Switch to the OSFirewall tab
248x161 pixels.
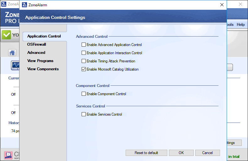(37, 44)
